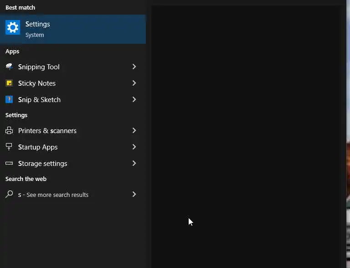The height and width of the screenshot is (268, 350).
Task: Expand the Snip & Sketch chevron arrow
Action: [134, 100]
